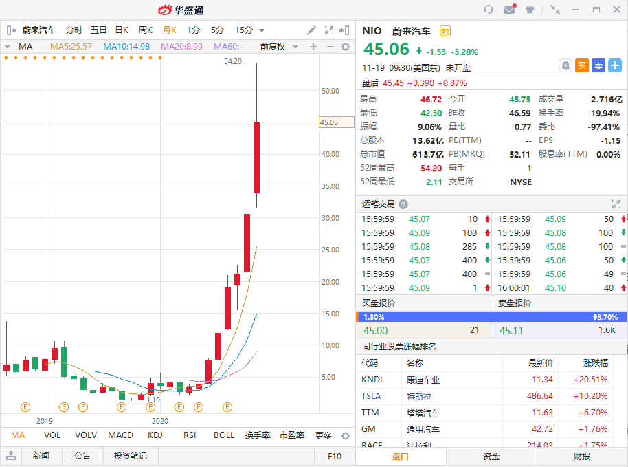Open the skin theme shirt icon
This screenshot has height=467, width=628.
(x=530, y=10)
